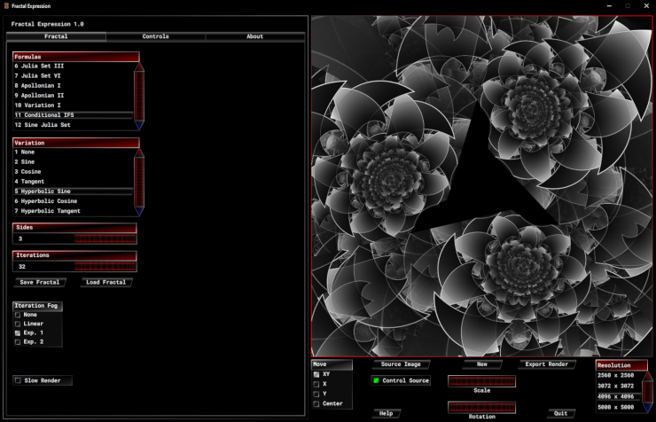The height and width of the screenshot is (422, 656).
Task: Select formula 12 Sine Julia Set
Action: tap(74, 125)
